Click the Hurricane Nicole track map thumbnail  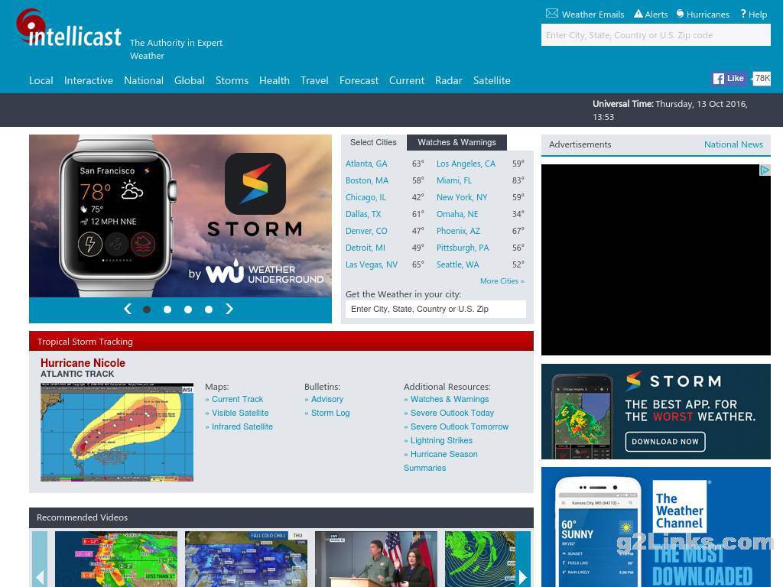117,433
